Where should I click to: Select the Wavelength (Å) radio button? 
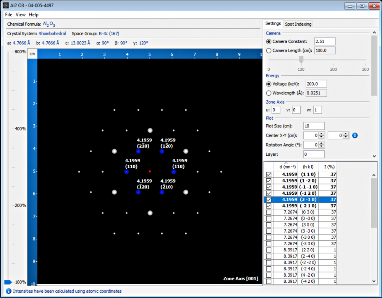269,93
